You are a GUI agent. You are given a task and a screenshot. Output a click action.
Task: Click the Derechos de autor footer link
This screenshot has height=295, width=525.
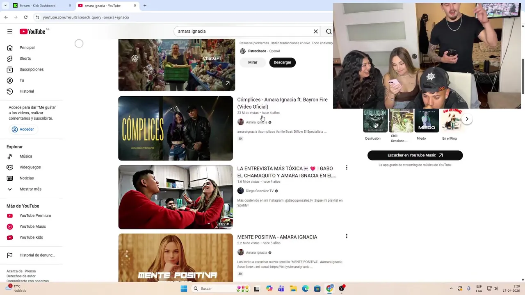tap(21, 276)
